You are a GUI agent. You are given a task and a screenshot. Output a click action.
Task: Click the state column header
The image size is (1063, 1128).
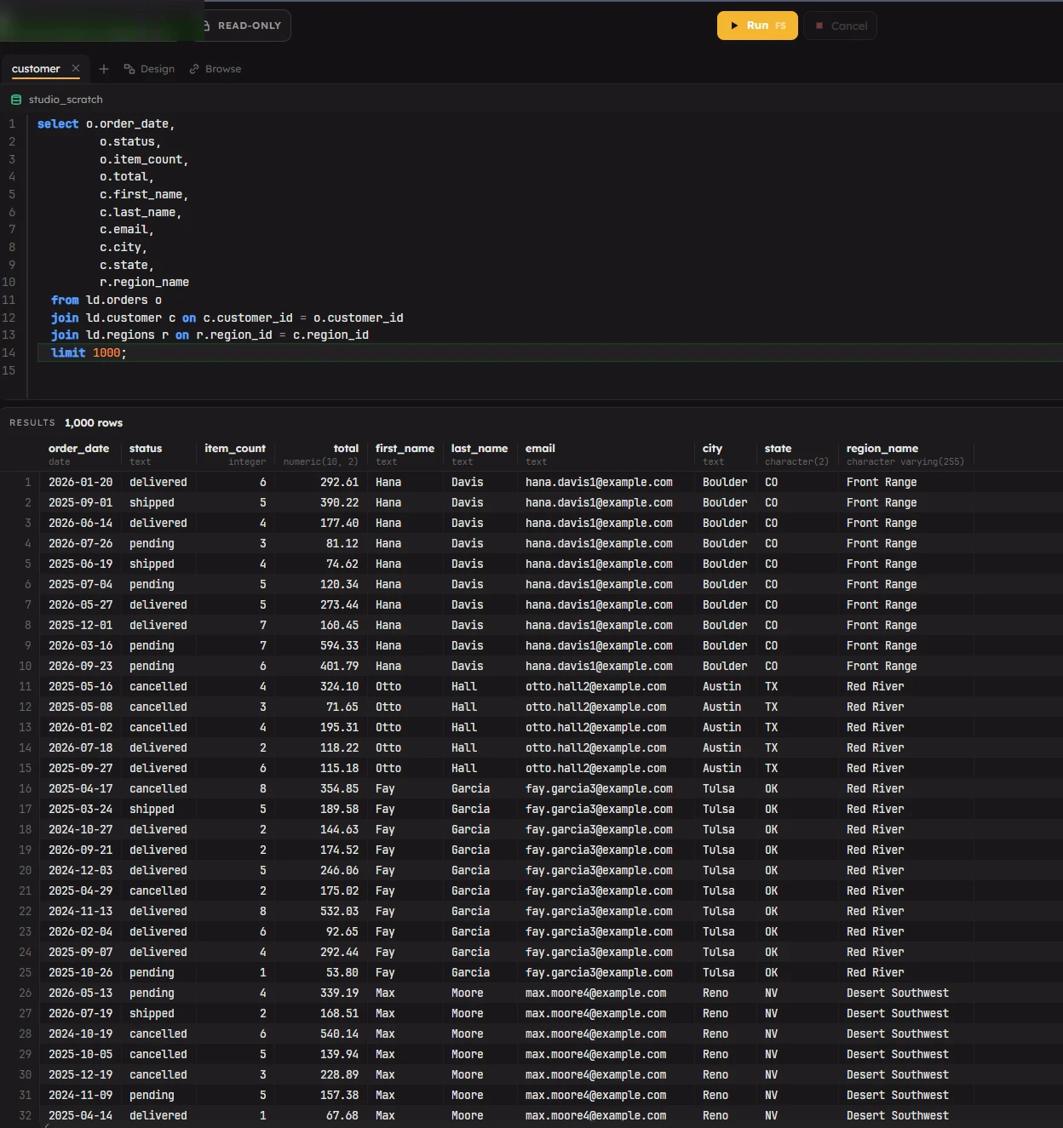pyautogui.click(x=778, y=449)
